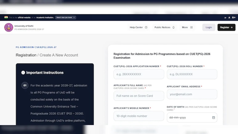Click the form title "Registration for Admission to PG Programmes"

pyautogui.click(x=162, y=56)
